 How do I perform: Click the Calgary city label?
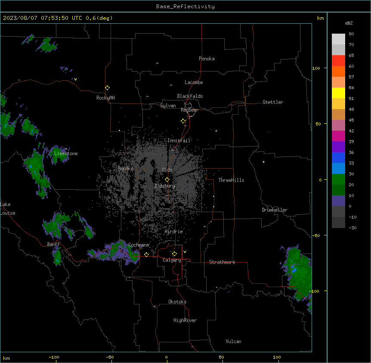pyautogui.click(x=172, y=260)
